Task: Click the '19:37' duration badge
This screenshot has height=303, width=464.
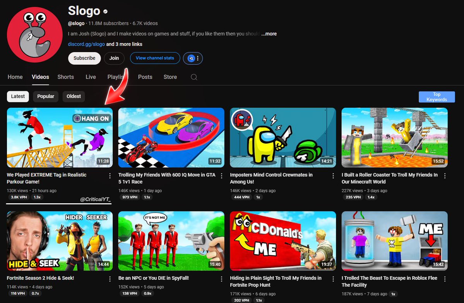Action: click(x=326, y=264)
